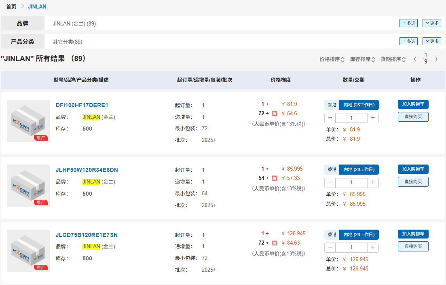Add JLHF50W120R34E6DN to cart (加入购物车)
Image resolution: width=446 pixels, height=285 pixels.
413,169
